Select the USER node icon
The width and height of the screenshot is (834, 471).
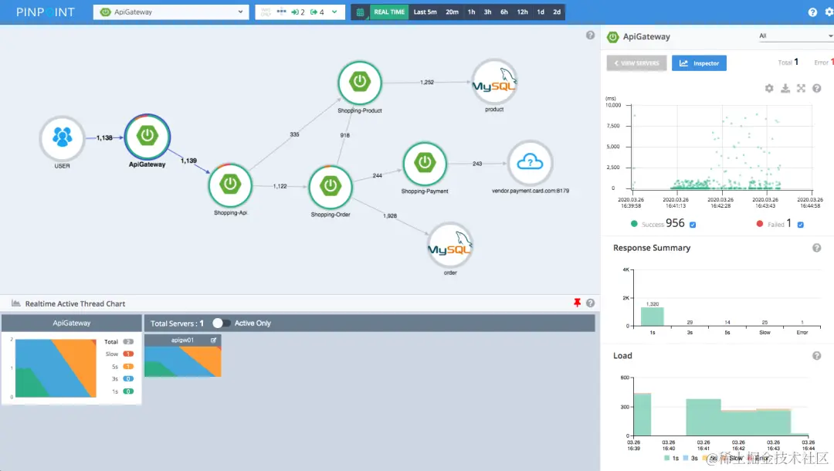click(x=63, y=138)
